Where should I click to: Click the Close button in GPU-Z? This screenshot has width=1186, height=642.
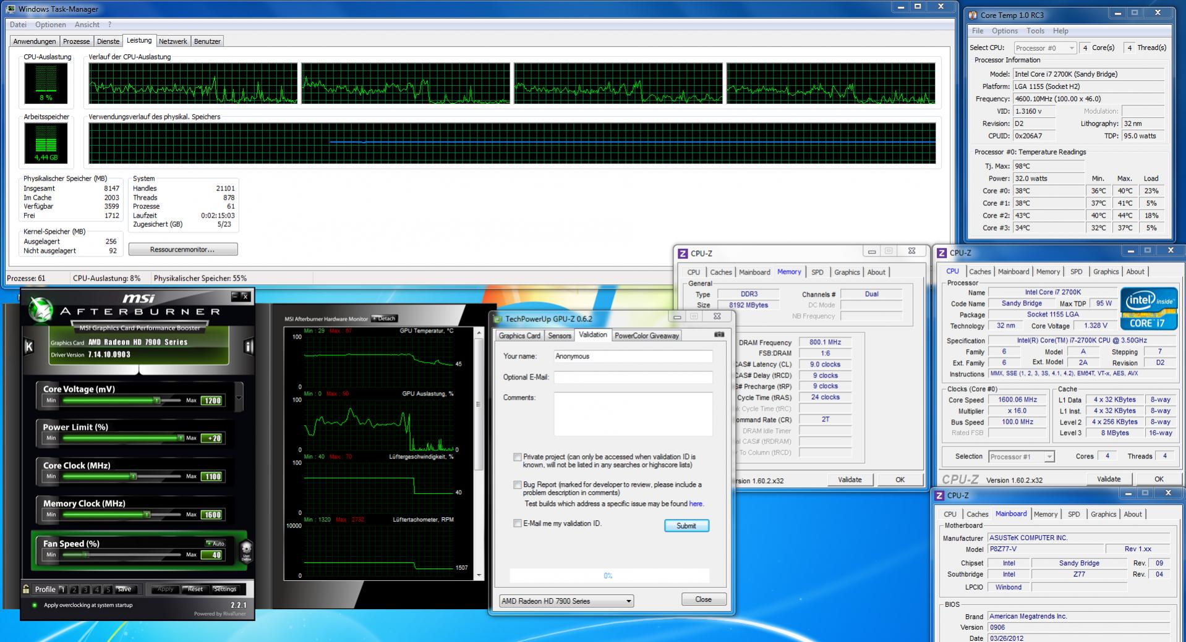pyautogui.click(x=704, y=599)
